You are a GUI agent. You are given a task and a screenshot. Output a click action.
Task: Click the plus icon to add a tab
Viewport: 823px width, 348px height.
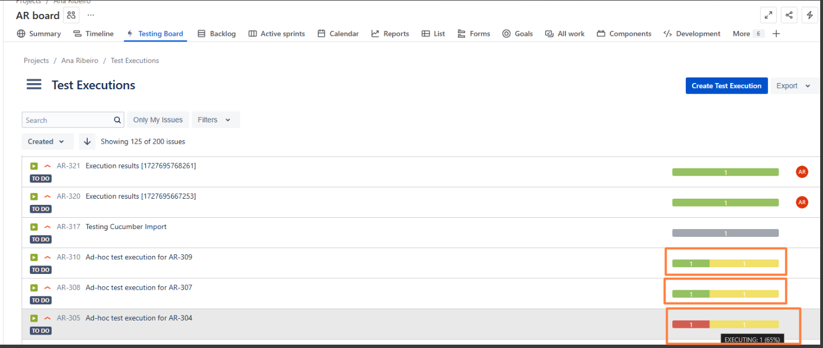776,34
